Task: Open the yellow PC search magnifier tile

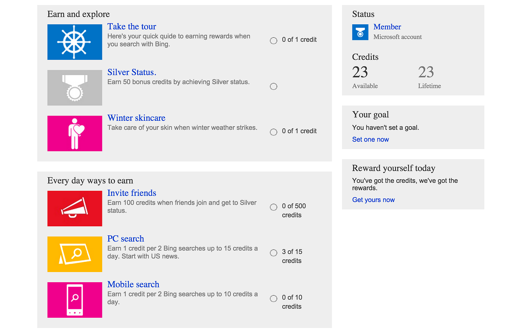Action: 75,254
